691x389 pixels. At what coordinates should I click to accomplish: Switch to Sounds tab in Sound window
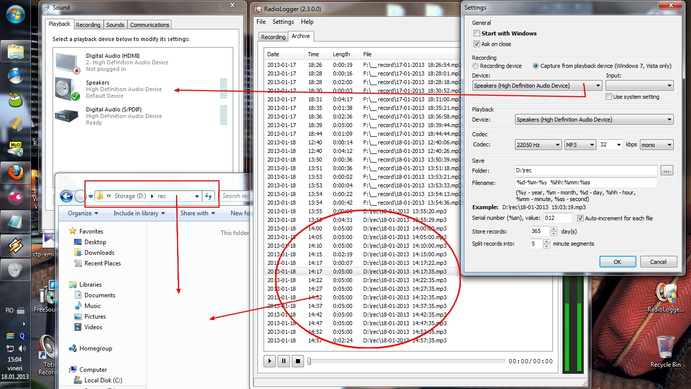[115, 25]
